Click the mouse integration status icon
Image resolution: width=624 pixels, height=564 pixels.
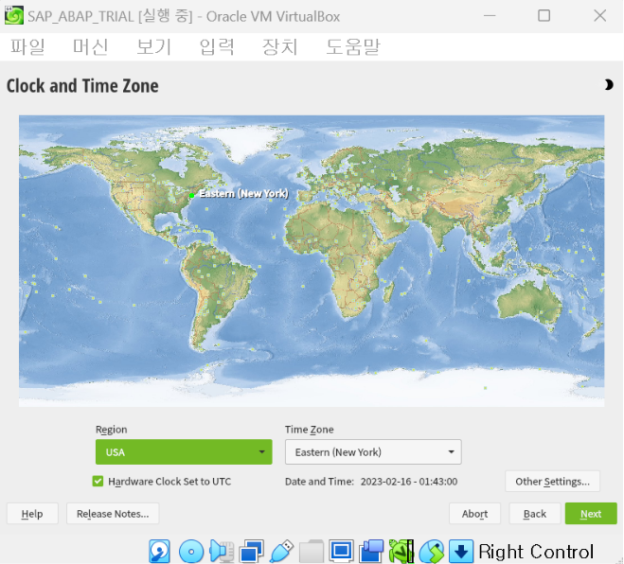pyautogui.click(x=432, y=552)
